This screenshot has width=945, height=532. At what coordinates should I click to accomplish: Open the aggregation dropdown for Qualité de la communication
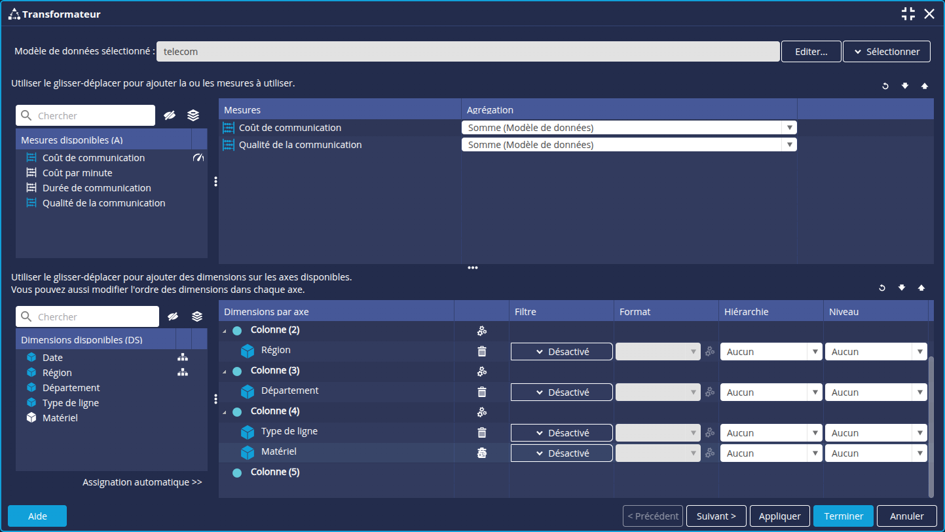pos(629,145)
